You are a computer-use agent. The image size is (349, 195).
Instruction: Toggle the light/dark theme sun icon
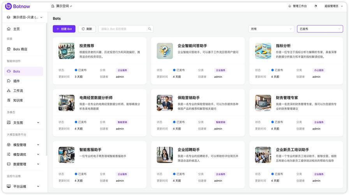click(x=316, y=6)
